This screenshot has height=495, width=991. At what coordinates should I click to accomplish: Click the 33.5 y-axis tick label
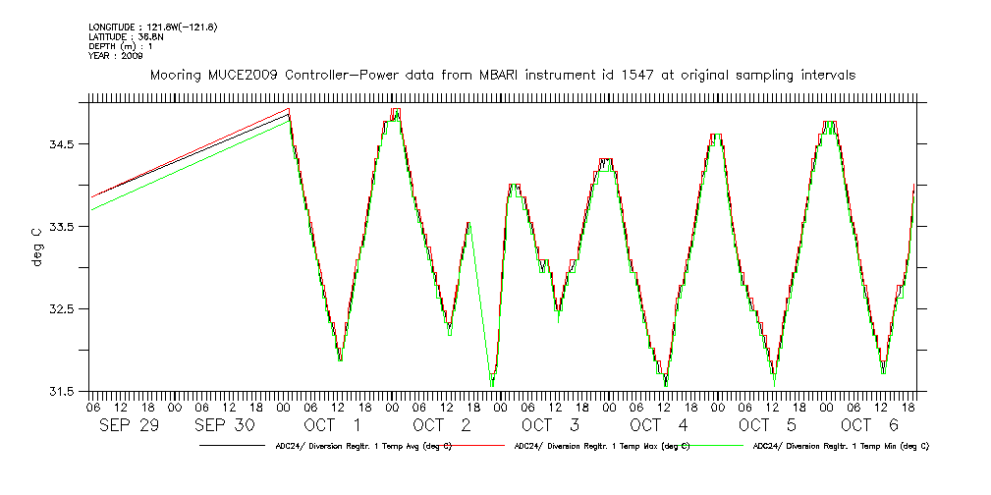(x=66, y=227)
